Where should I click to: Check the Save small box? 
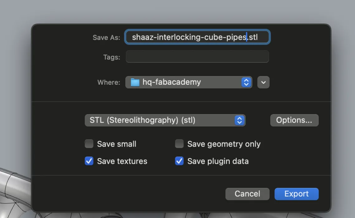pos(89,144)
